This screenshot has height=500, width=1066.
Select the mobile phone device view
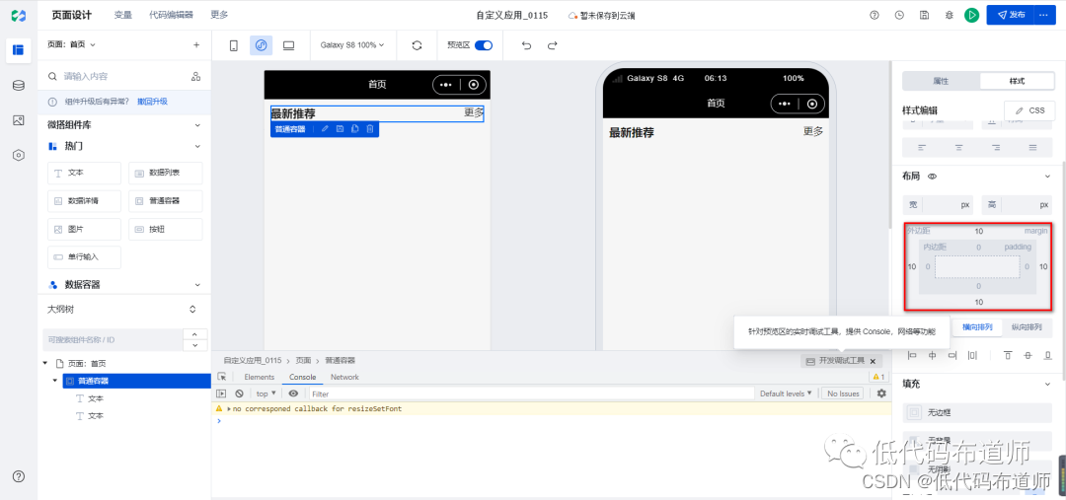click(x=234, y=45)
